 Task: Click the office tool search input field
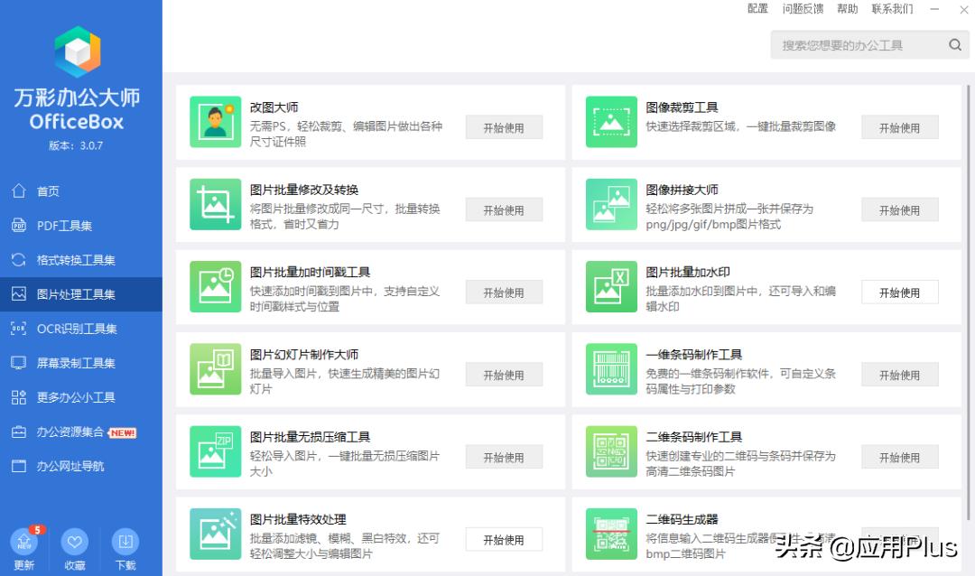858,44
